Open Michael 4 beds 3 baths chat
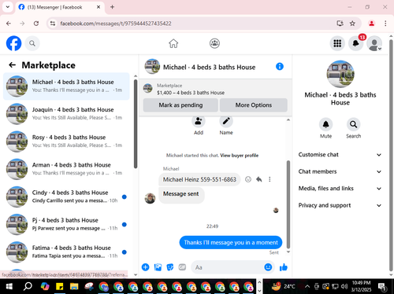Screen dimensions: 394x294 pos(66,86)
